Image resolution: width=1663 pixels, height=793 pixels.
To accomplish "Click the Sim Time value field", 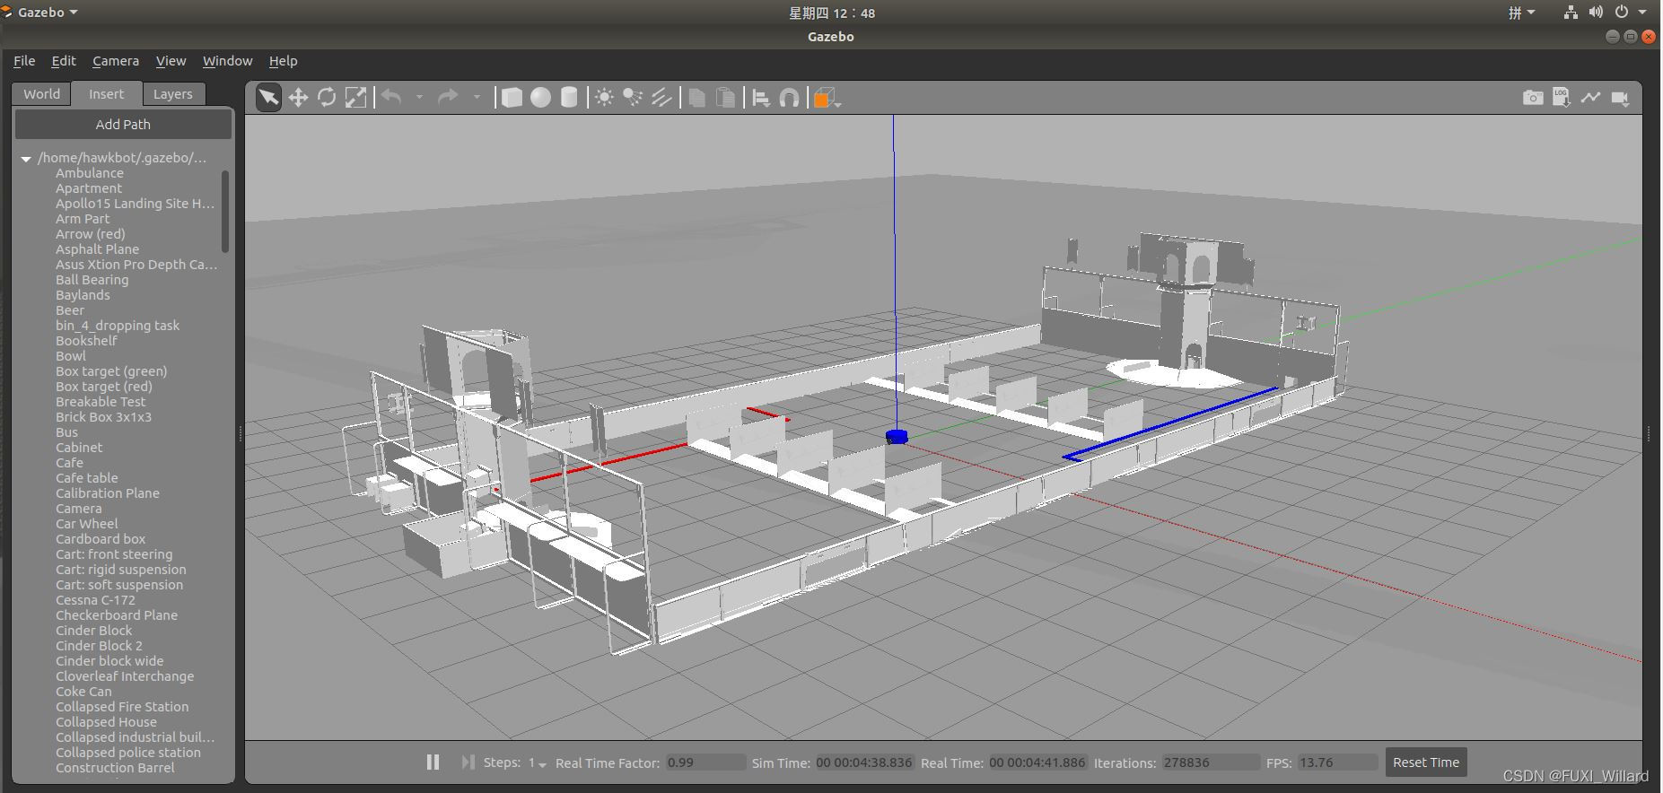I will (863, 762).
